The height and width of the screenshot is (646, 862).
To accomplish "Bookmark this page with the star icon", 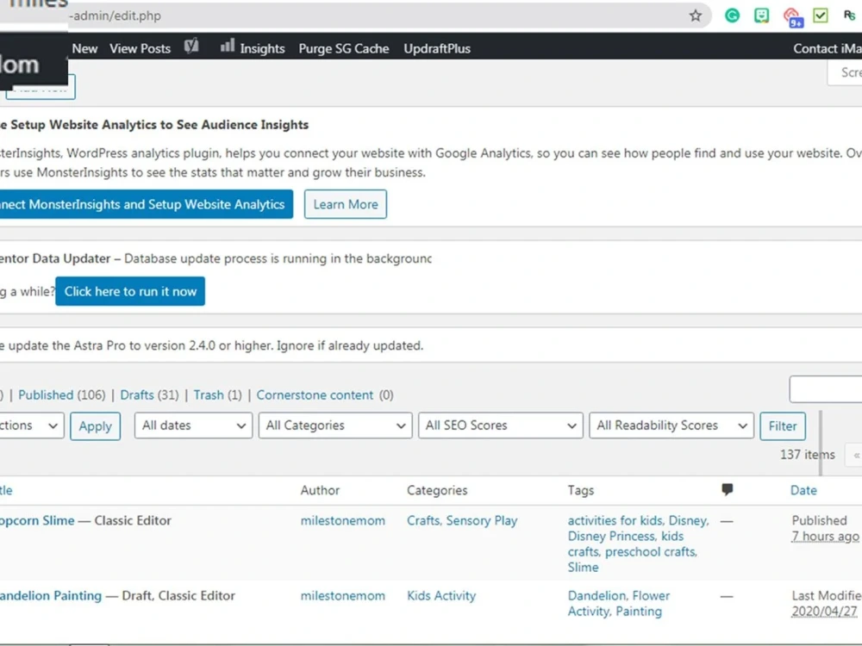I will [696, 16].
